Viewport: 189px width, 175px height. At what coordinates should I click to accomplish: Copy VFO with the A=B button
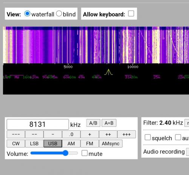point(109,123)
